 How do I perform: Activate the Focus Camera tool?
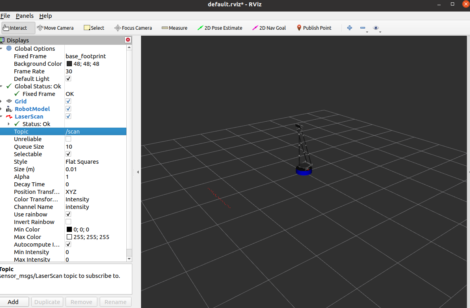click(133, 28)
